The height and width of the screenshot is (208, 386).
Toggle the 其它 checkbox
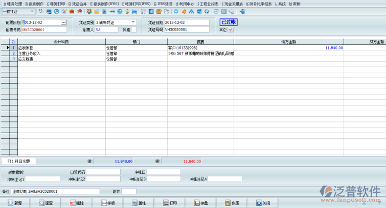(231, 30)
